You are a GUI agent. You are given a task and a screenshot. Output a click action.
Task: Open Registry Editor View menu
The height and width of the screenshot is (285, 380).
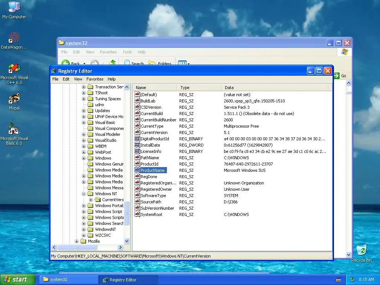click(x=78, y=79)
